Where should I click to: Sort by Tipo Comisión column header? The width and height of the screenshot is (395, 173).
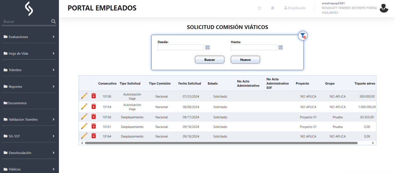[160, 83]
